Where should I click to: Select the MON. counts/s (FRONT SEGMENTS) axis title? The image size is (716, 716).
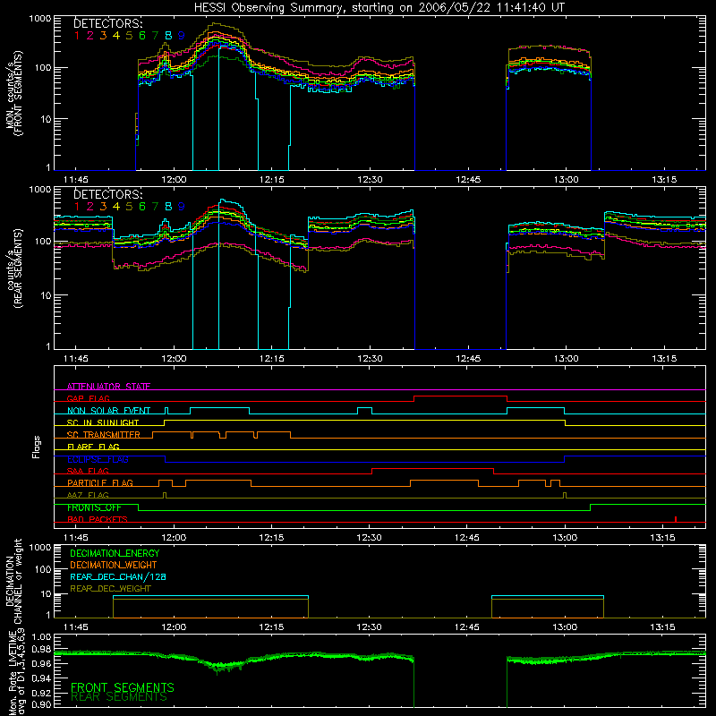coord(13,93)
